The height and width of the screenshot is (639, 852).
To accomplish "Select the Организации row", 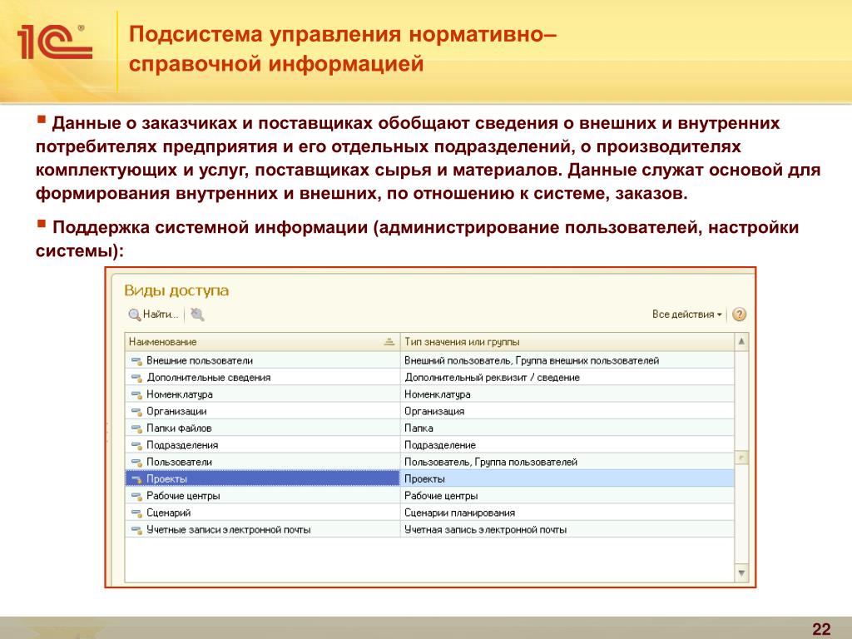I will click(x=429, y=411).
